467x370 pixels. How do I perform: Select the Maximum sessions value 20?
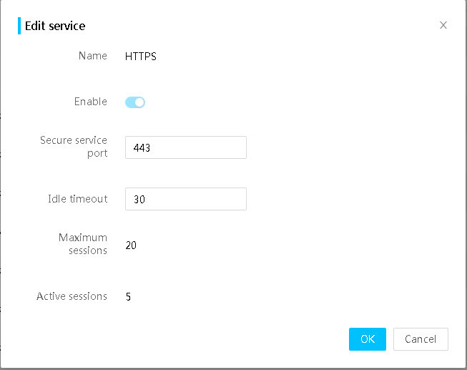pyautogui.click(x=131, y=245)
